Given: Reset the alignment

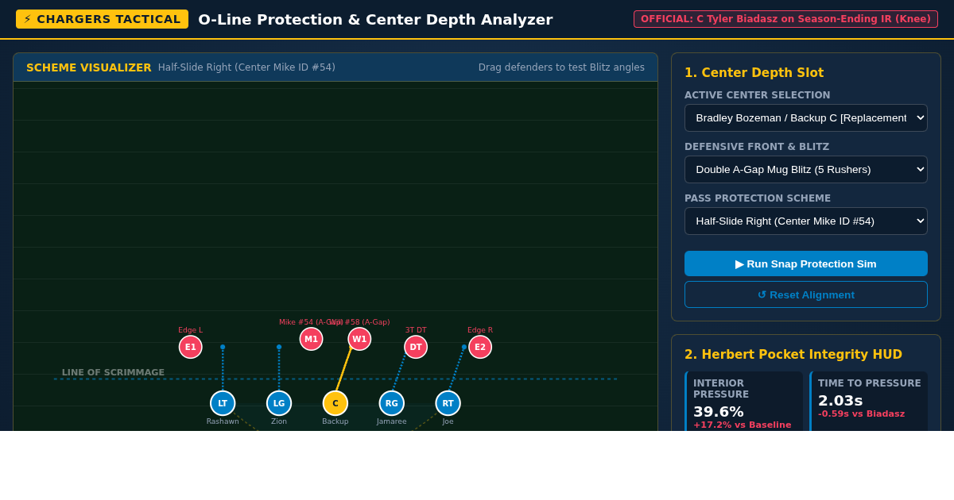Looking at the screenshot, I should [x=806, y=294].
